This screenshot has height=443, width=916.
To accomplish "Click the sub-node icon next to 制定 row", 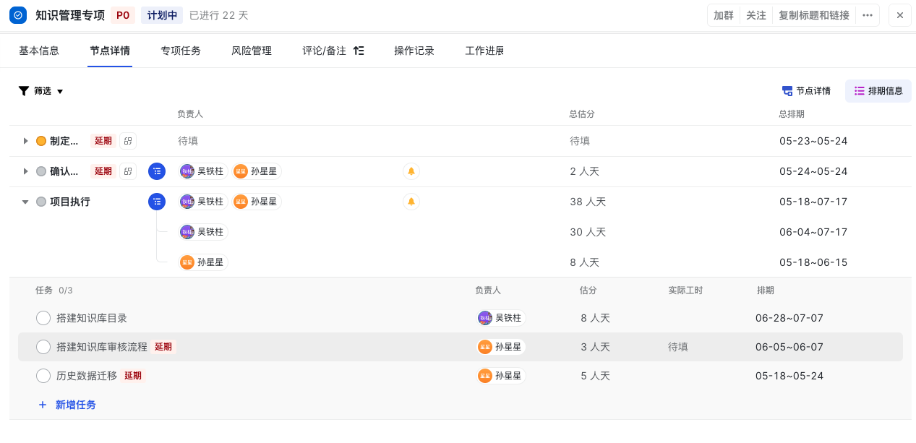I will pyautogui.click(x=128, y=141).
